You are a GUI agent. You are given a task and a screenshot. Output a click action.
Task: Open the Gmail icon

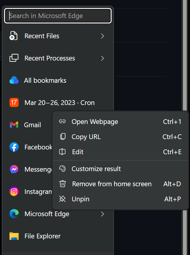click(14, 125)
